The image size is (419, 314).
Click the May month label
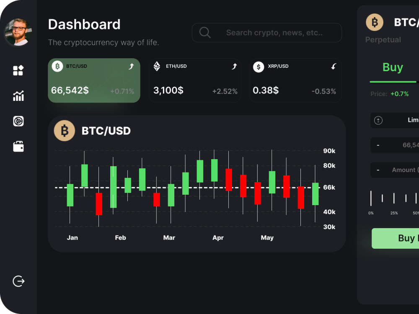pos(267,238)
